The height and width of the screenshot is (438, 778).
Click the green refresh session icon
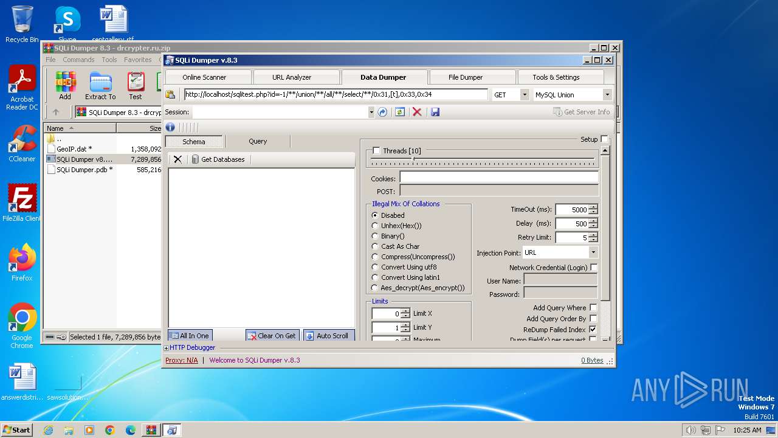click(399, 112)
